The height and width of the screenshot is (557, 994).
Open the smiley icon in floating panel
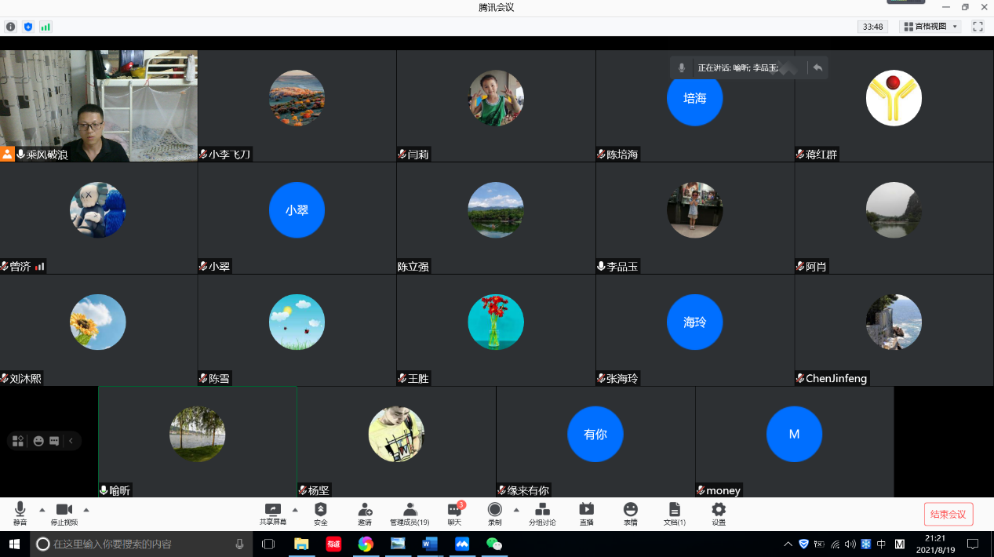coord(38,441)
